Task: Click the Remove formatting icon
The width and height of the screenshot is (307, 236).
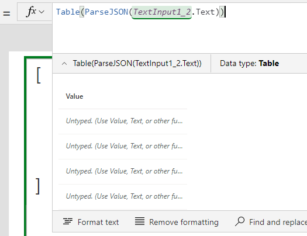Action: tap(140, 221)
